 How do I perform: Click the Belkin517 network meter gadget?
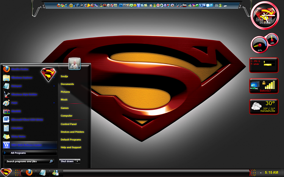[264, 86]
